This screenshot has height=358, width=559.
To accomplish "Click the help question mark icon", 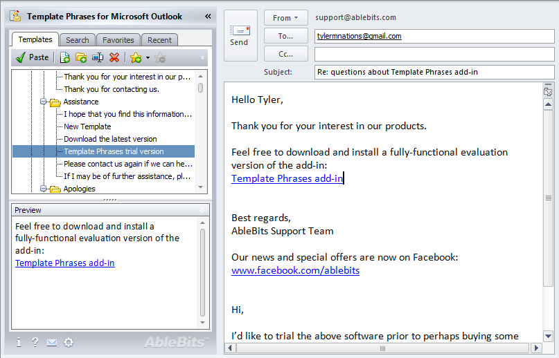I will click(35, 342).
